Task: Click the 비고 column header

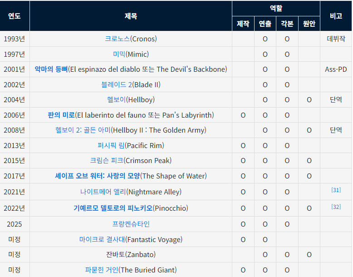Action: tap(336, 16)
